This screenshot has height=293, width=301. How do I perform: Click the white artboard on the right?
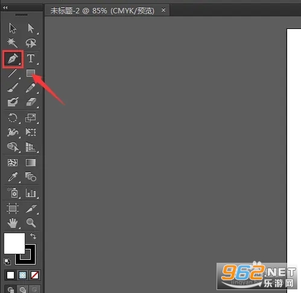pyautogui.click(x=294, y=145)
